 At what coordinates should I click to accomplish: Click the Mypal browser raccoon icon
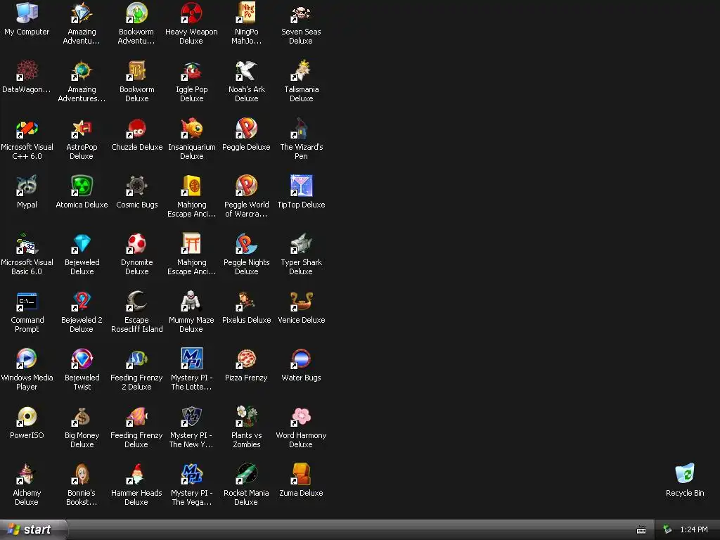27,186
